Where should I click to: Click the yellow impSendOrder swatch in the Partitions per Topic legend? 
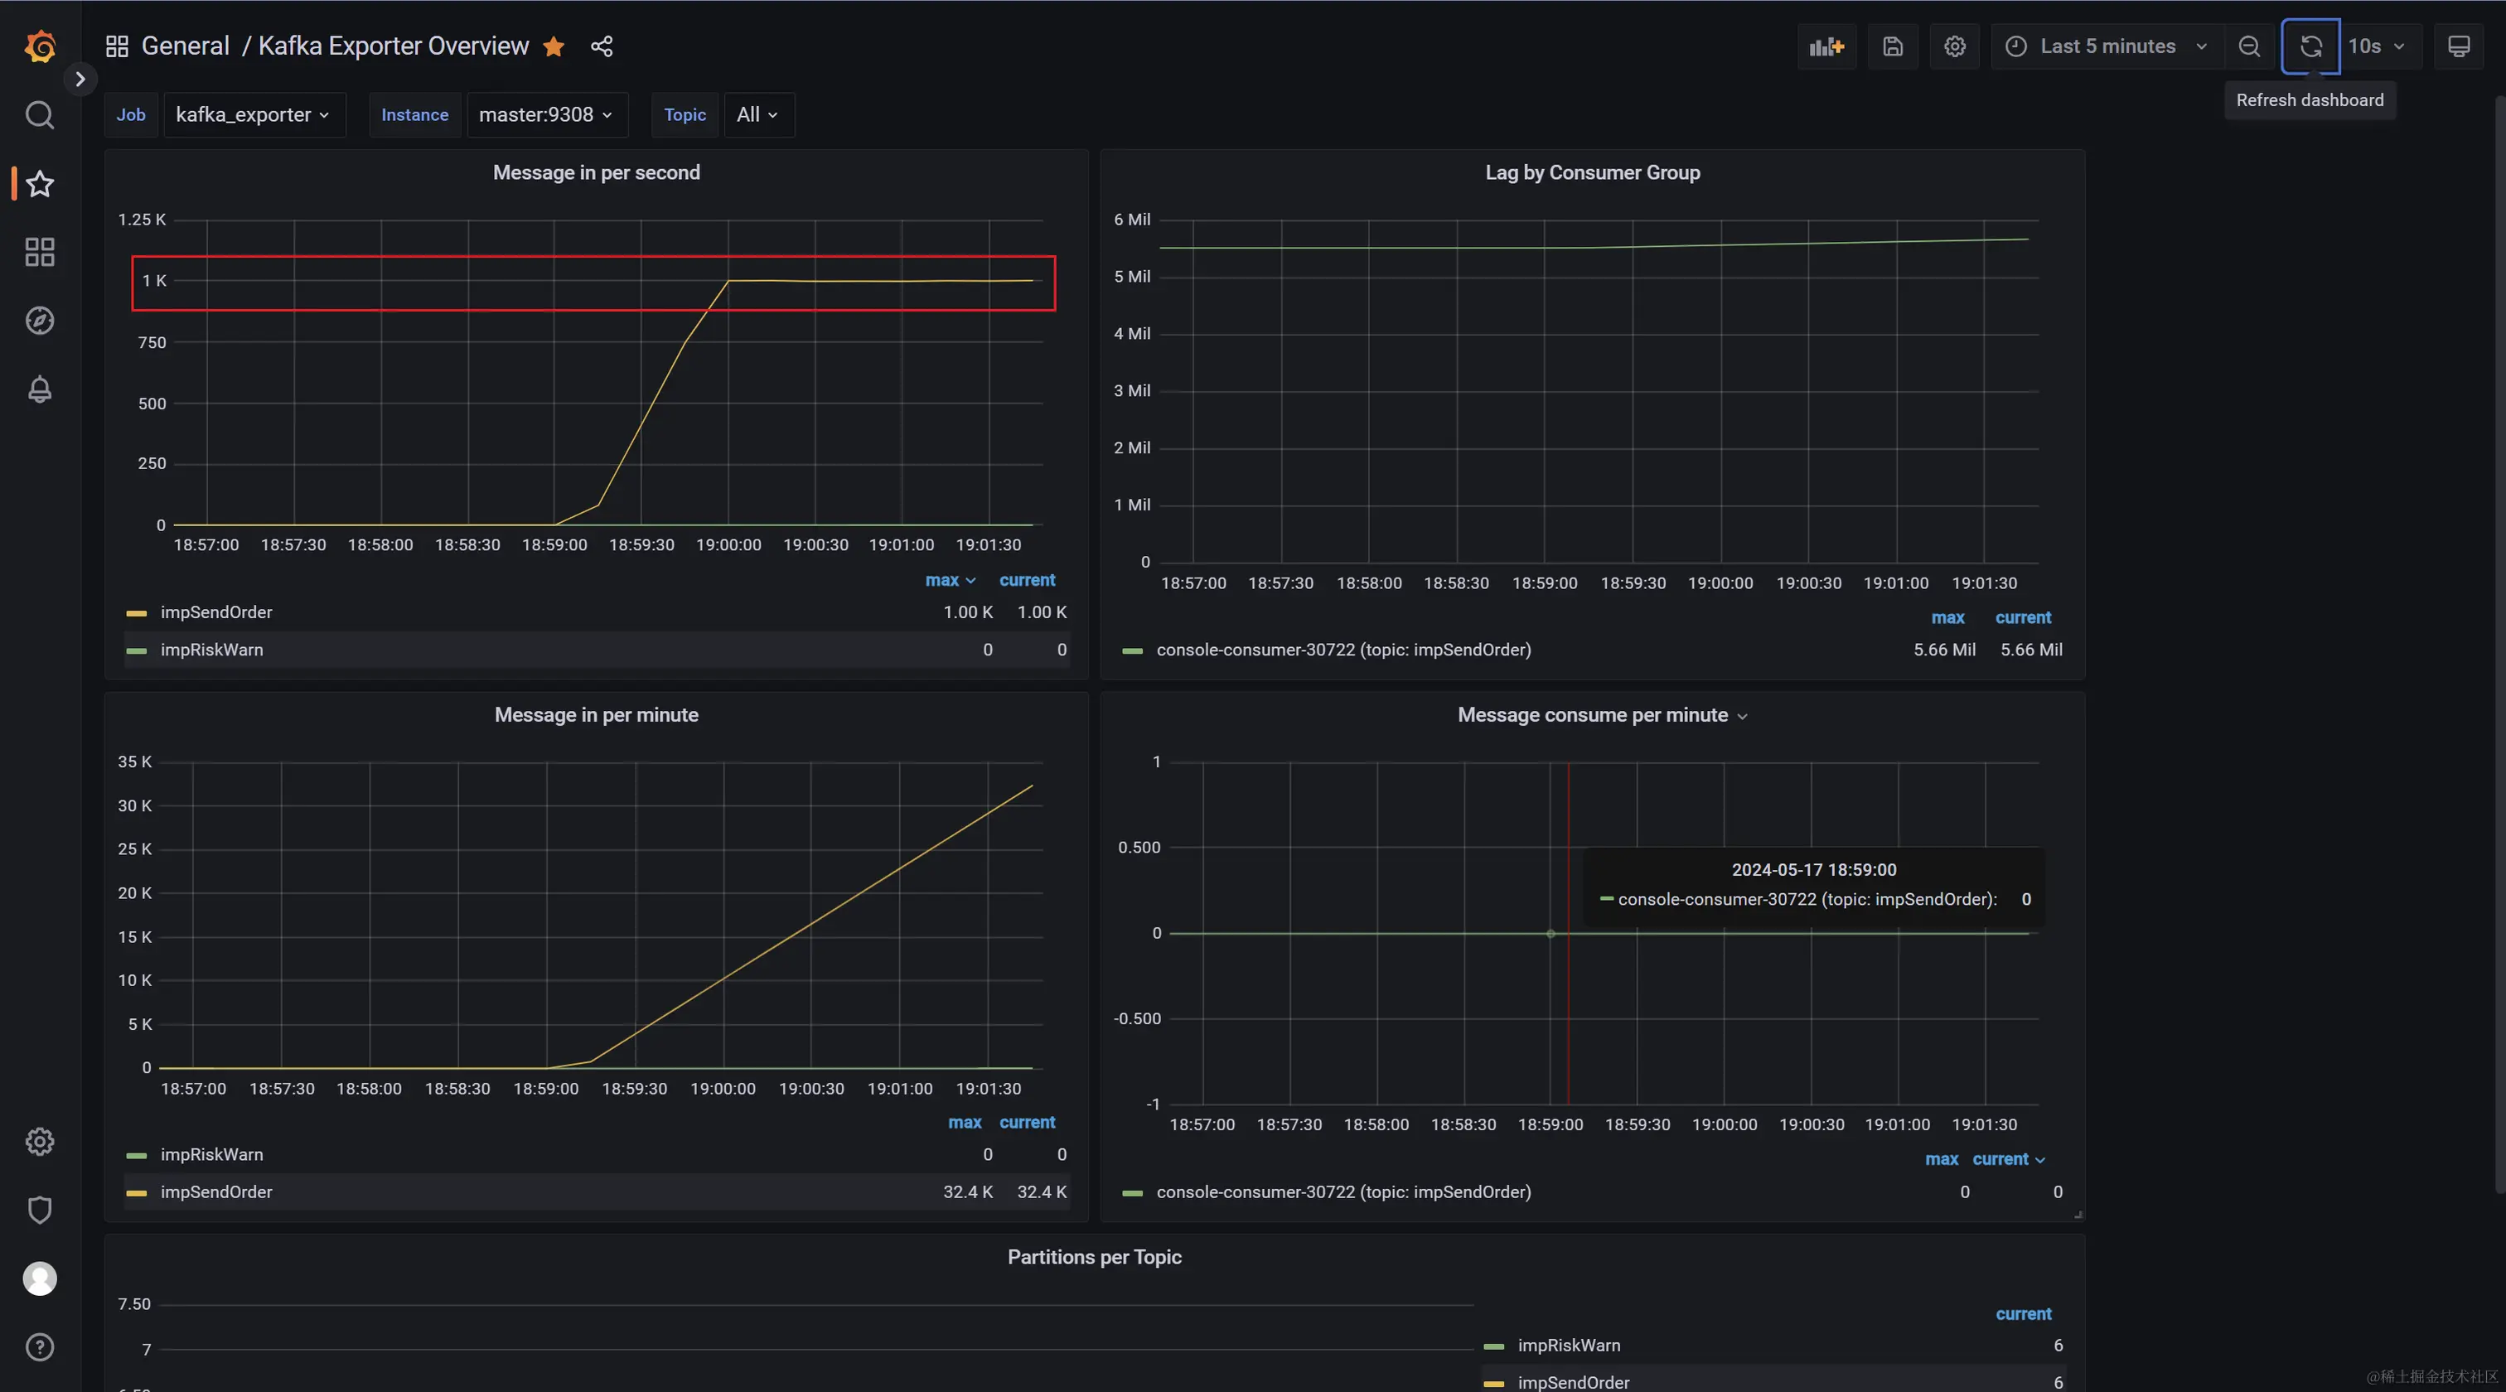pos(1493,1382)
